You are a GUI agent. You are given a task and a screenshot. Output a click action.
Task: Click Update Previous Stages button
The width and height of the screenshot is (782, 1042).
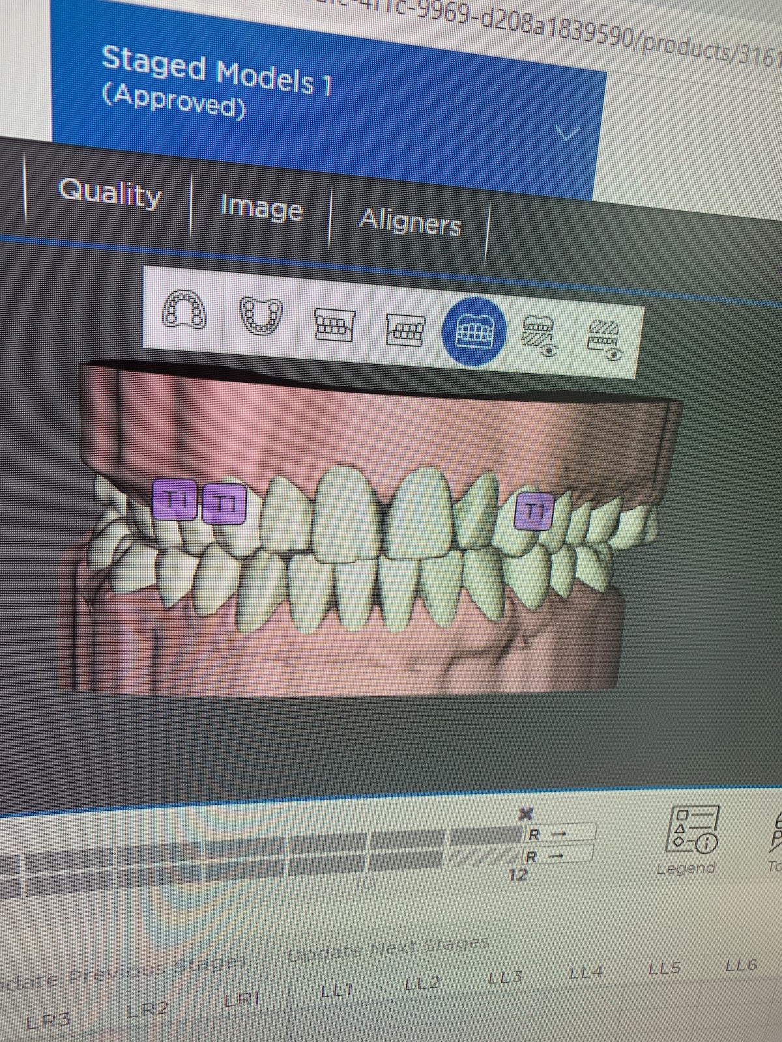tap(123, 972)
